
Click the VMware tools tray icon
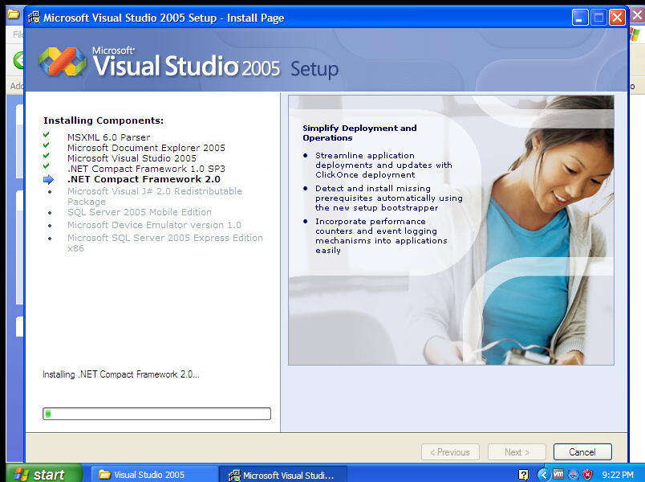click(558, 474)
